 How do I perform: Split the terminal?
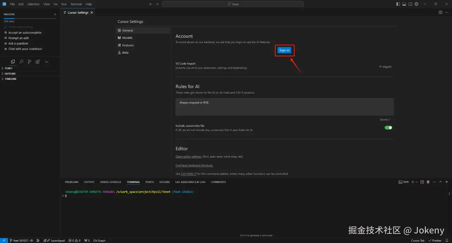pos(422,182)
